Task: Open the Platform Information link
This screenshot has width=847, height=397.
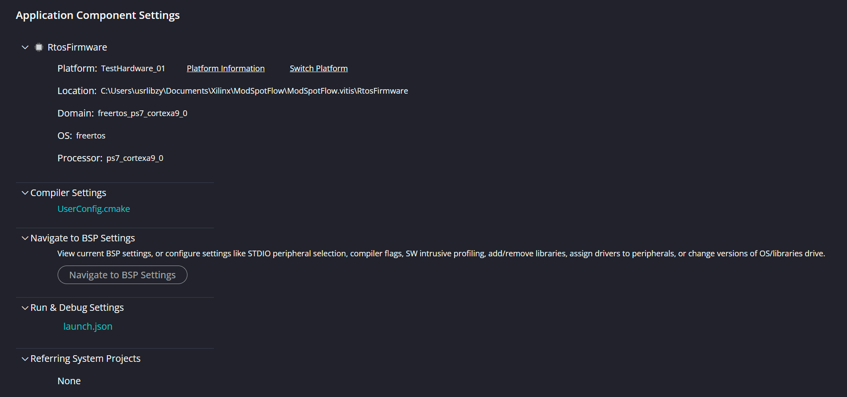Action: [225, 69]
